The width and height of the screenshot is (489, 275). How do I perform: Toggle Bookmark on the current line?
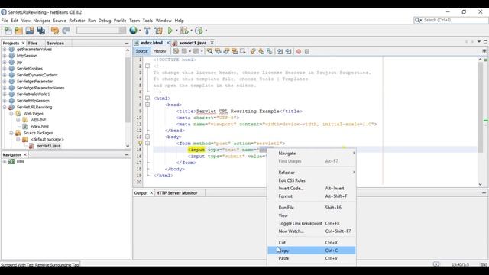point(270,51)
